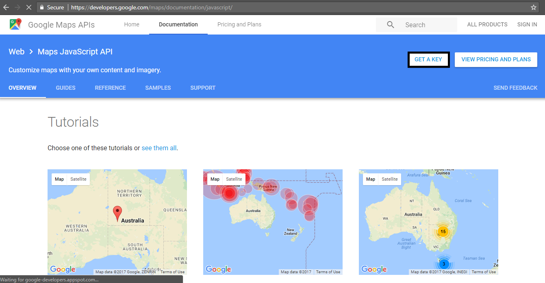Image resolution: width=545 pixels, height=283 pixels.
Task: Click the secure padlock icon
Action: click(x=42, y=7)
